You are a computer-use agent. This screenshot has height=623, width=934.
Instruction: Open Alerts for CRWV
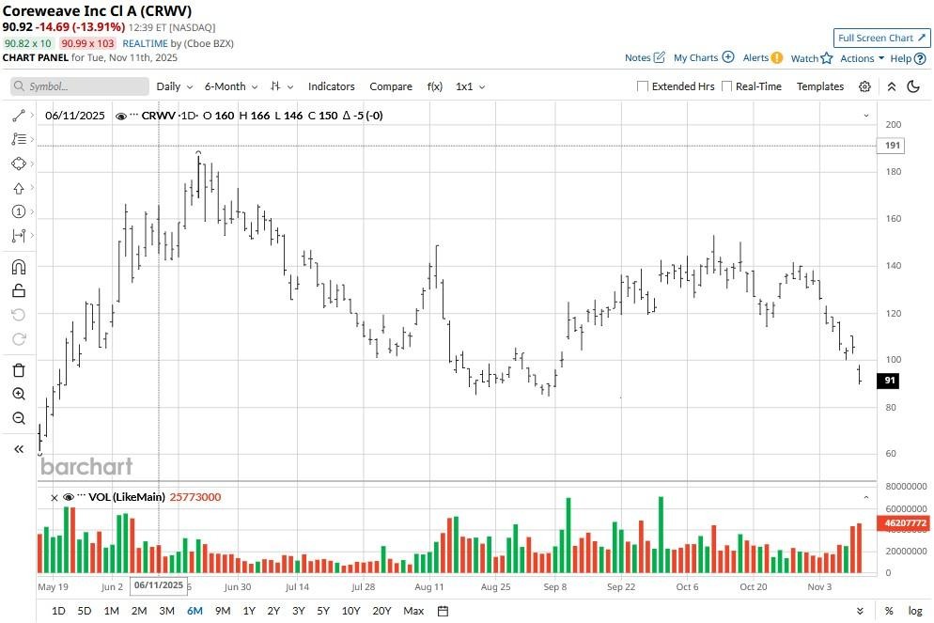pos(762,57)
